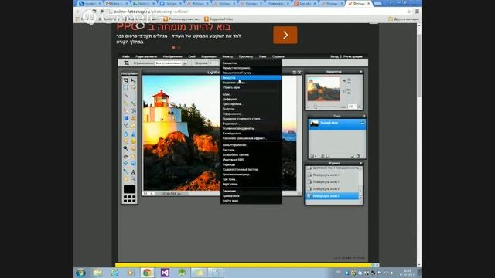Open the Редактировать menu
Viewport: 495px width, 278px height.
(x=146, y=56)
